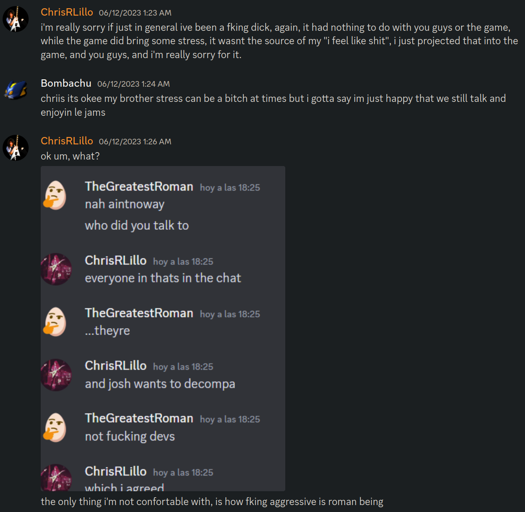The height and width of the screenshot is (512, 525).
Task: Click the 06/12/2023 1:23 AM timestamp
Action: click(135, 13)
